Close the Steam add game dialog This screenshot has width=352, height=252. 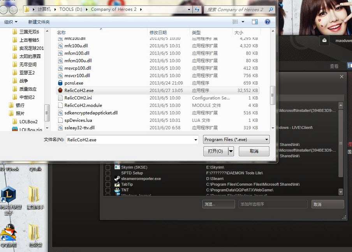[341, 77]
